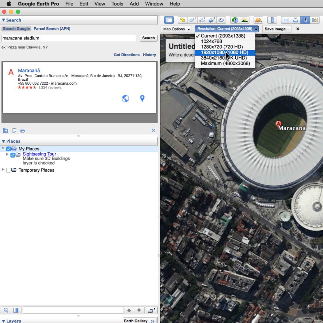
Task: Choose 1280x720 (720 HD) resolution
Action: pos(225,47)
